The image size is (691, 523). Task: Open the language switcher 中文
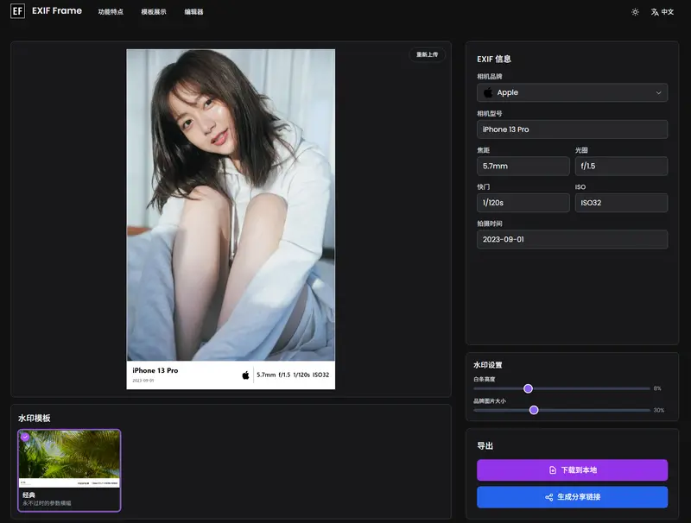tap(662, 12)
